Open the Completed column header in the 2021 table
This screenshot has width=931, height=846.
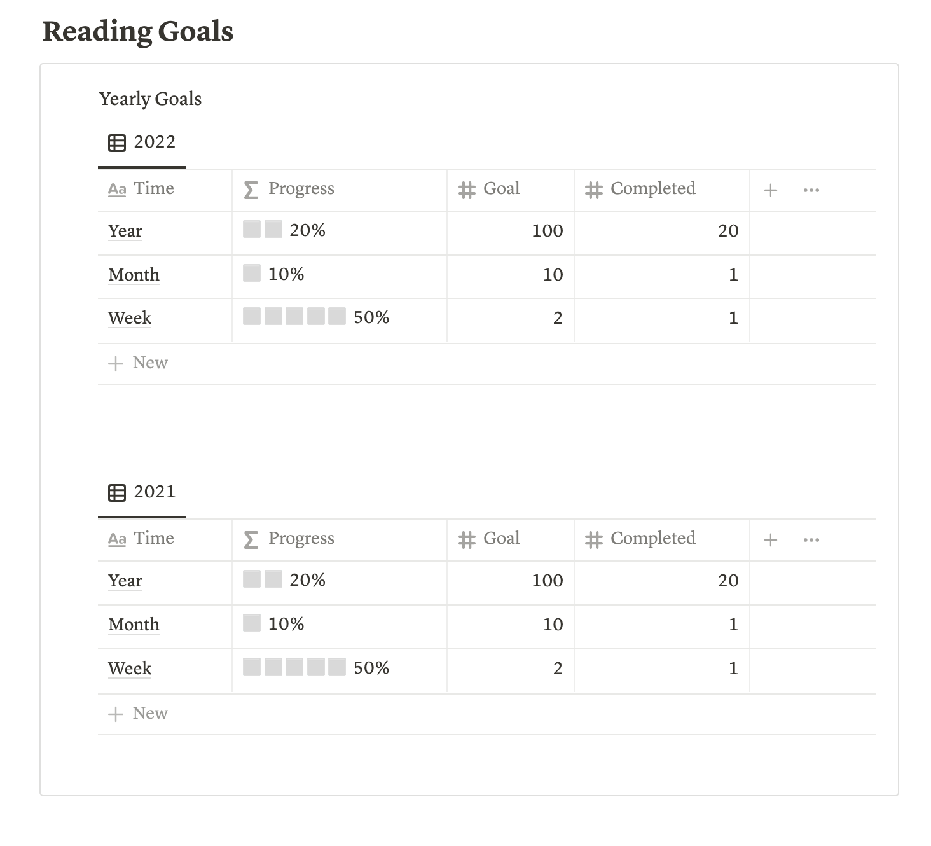point(662,540)
